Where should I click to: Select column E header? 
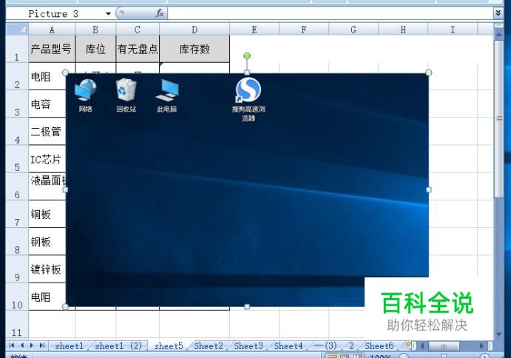coord(254,30)
